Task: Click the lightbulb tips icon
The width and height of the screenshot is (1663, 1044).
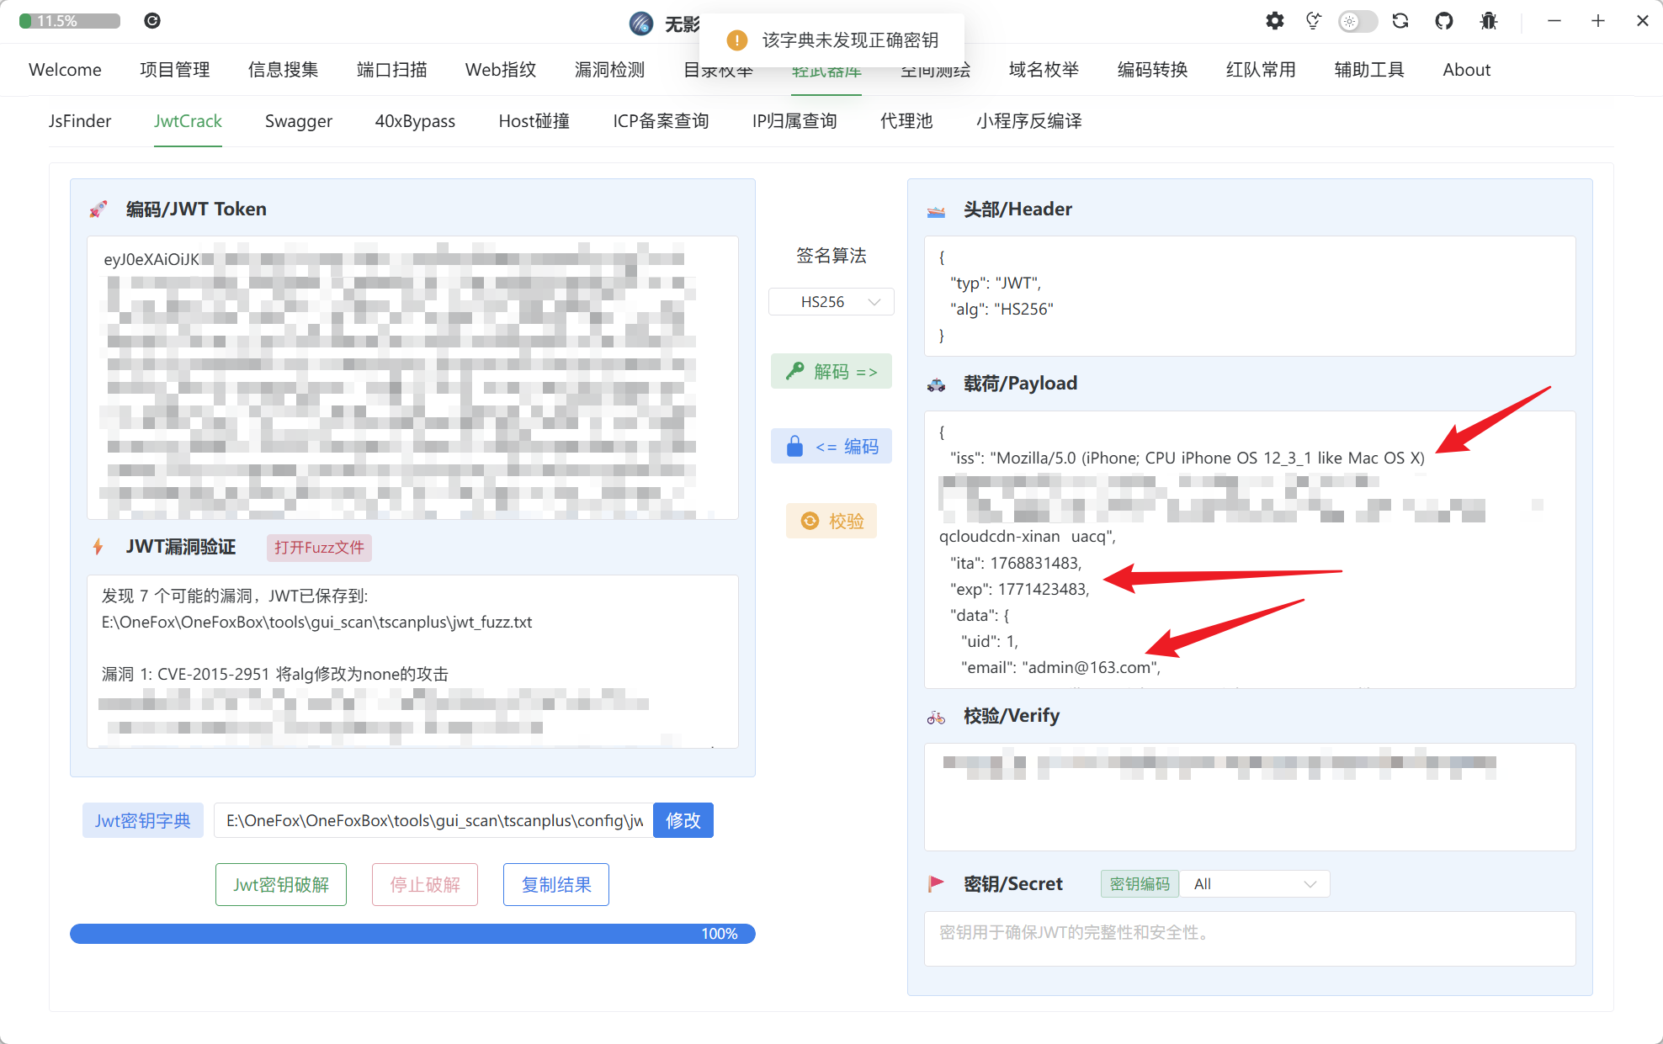Action: (1313, 21)
